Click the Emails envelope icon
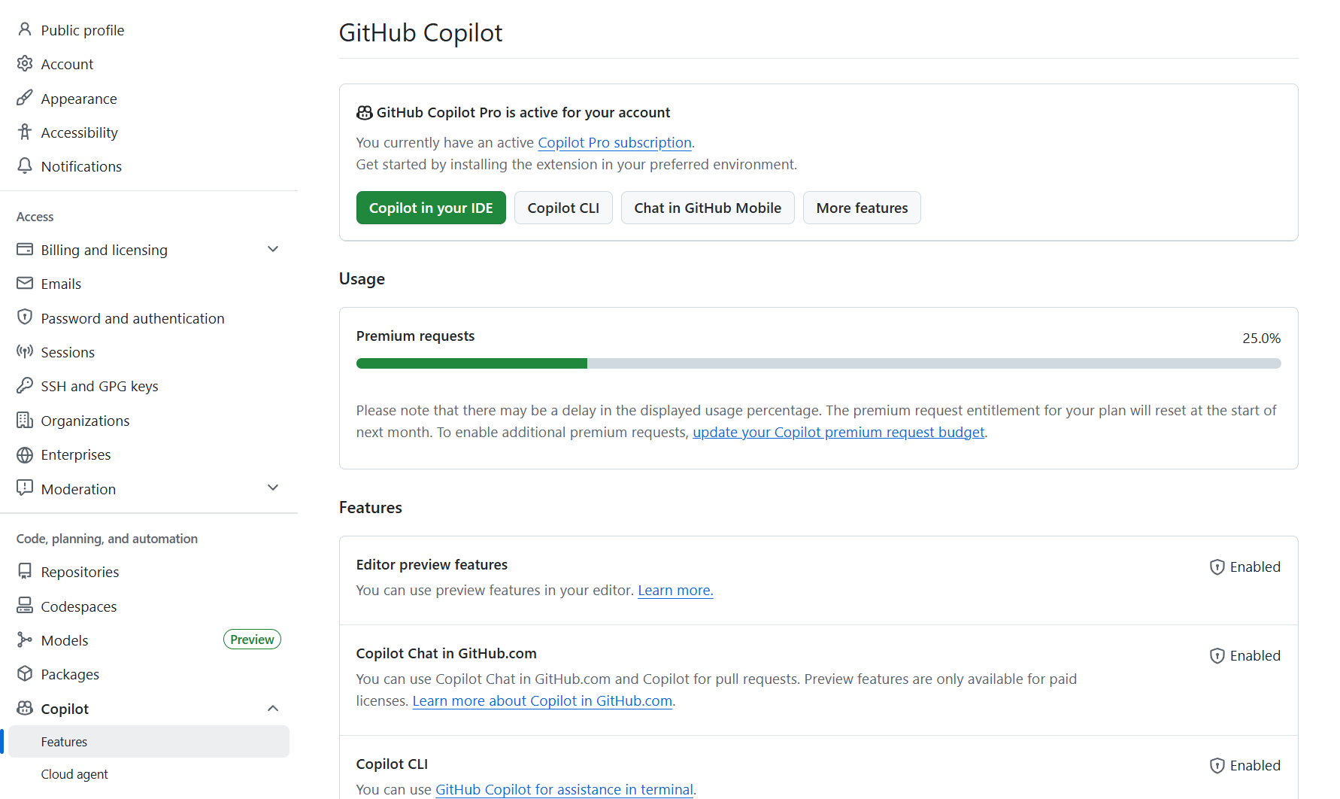The image size is (1340, 799). pos(25,283)
